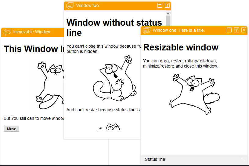Click the scrollbar thumb in Window two
The width and height of the screenshot is (249, 166).
168,21
